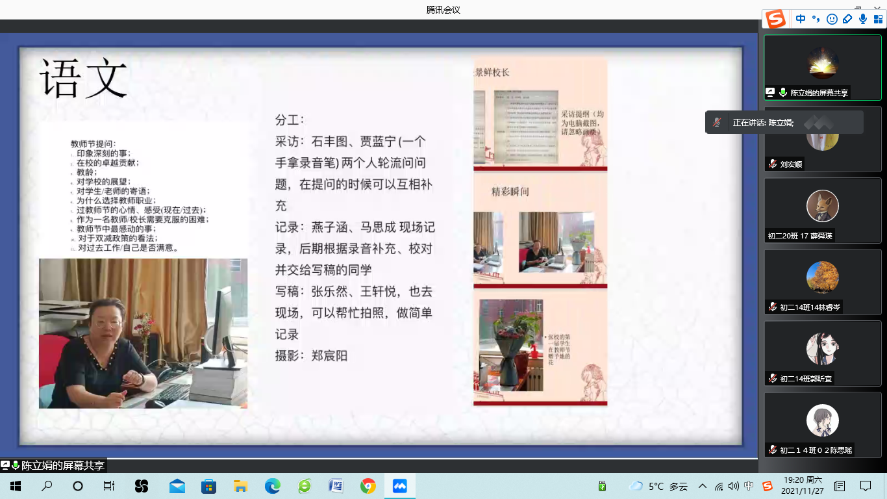Open Google Chrome from the taskbar

click(368, 486)
